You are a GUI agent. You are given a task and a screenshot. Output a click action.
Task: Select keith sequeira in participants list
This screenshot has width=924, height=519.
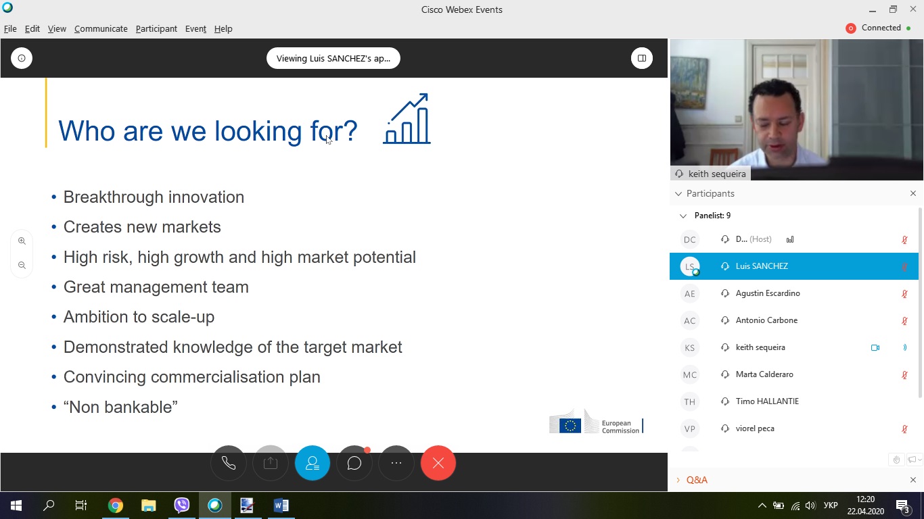[x=794, y=347]
